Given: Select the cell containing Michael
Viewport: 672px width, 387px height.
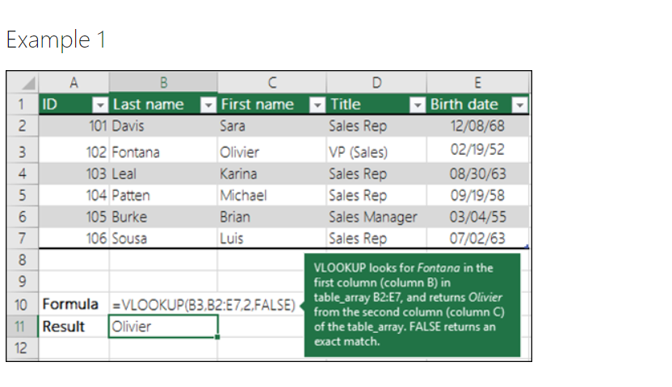Looking at the screenshot, I should (x=270, y=195).
